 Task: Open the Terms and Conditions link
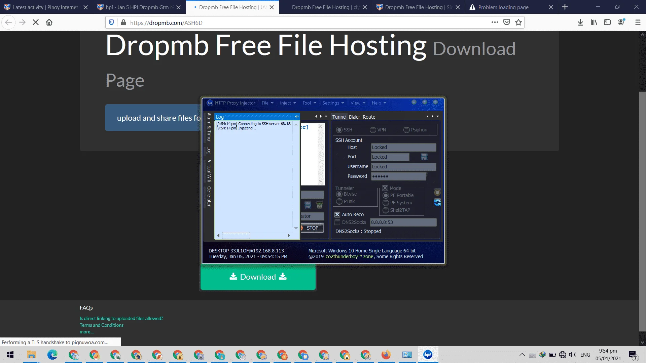102,325
